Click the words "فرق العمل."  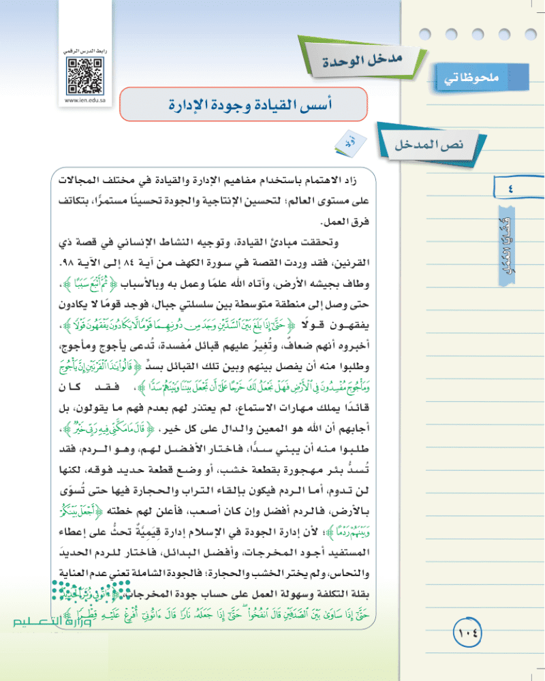[x=345, y=222]
